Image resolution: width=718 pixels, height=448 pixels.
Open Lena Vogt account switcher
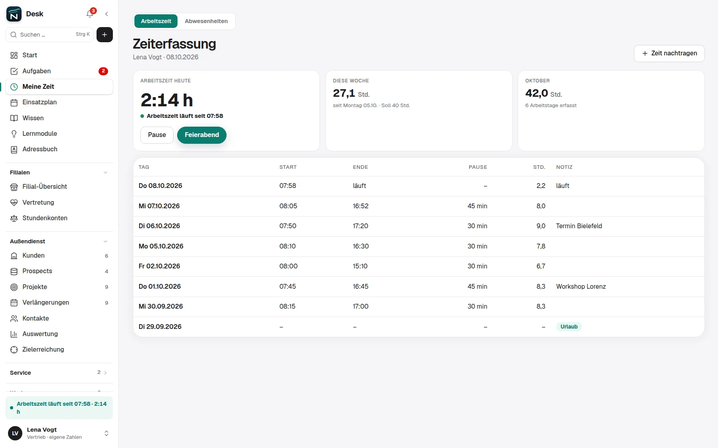59,433
